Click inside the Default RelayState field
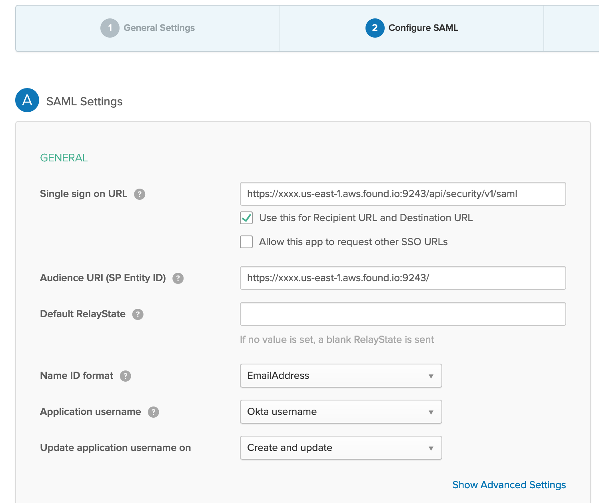This screenshot has height=503, width=599. click(x=402, y=314)
